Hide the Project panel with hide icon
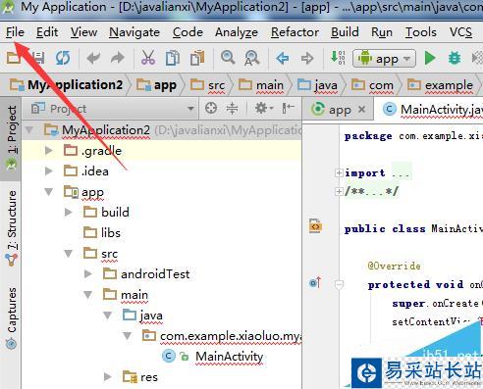This screenshot has width=483, height=389. coord(288,108)
